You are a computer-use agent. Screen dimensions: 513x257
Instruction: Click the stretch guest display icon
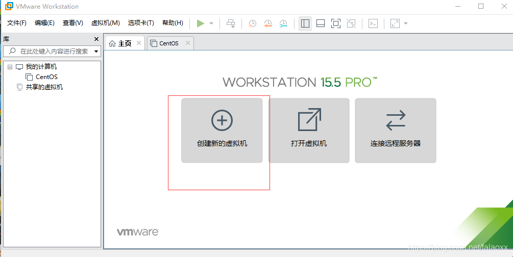pyautogui.click(x=395, y=23)
